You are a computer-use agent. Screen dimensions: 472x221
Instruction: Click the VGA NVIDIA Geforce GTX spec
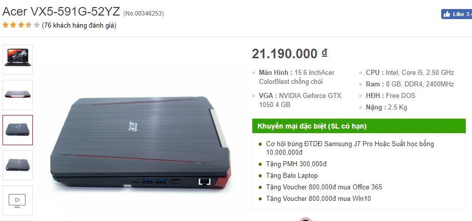point(300,100)
